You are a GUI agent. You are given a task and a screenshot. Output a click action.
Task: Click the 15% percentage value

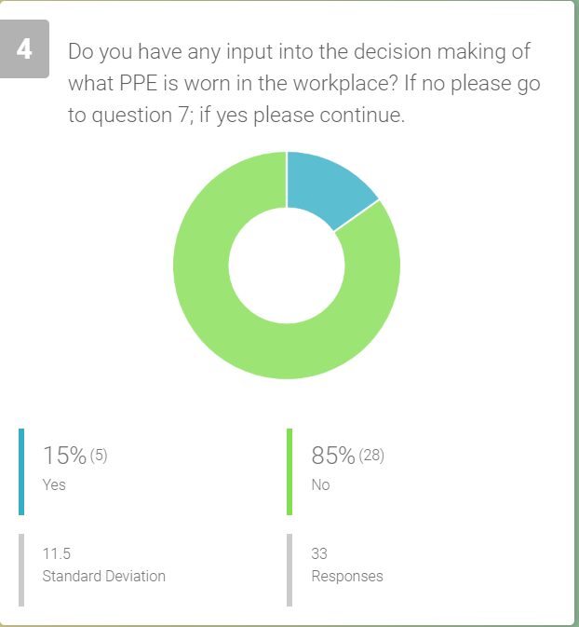64,456
